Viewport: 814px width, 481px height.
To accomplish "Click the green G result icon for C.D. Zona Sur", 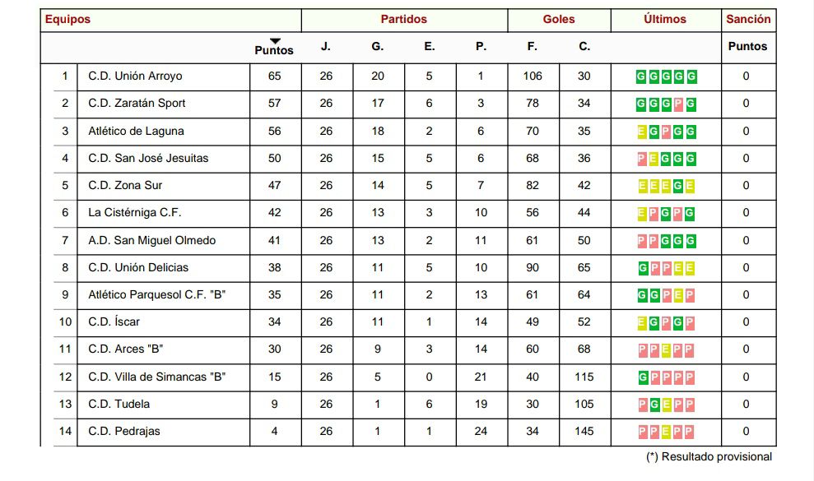I will click(x=679, y=186).
